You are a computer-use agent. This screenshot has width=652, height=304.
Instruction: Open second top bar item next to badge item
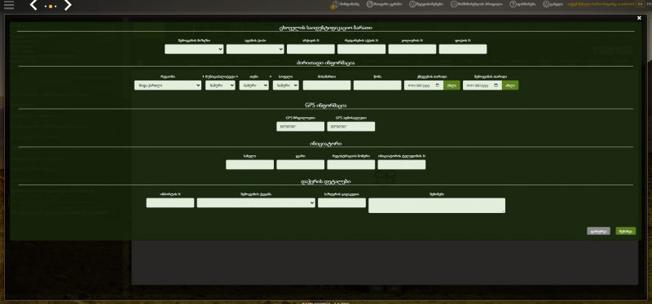coord(384,4)
